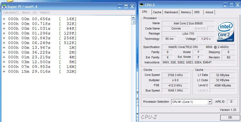
Task: Open the Help(H) menu in Super PI
Action: [x=45, y=12]
